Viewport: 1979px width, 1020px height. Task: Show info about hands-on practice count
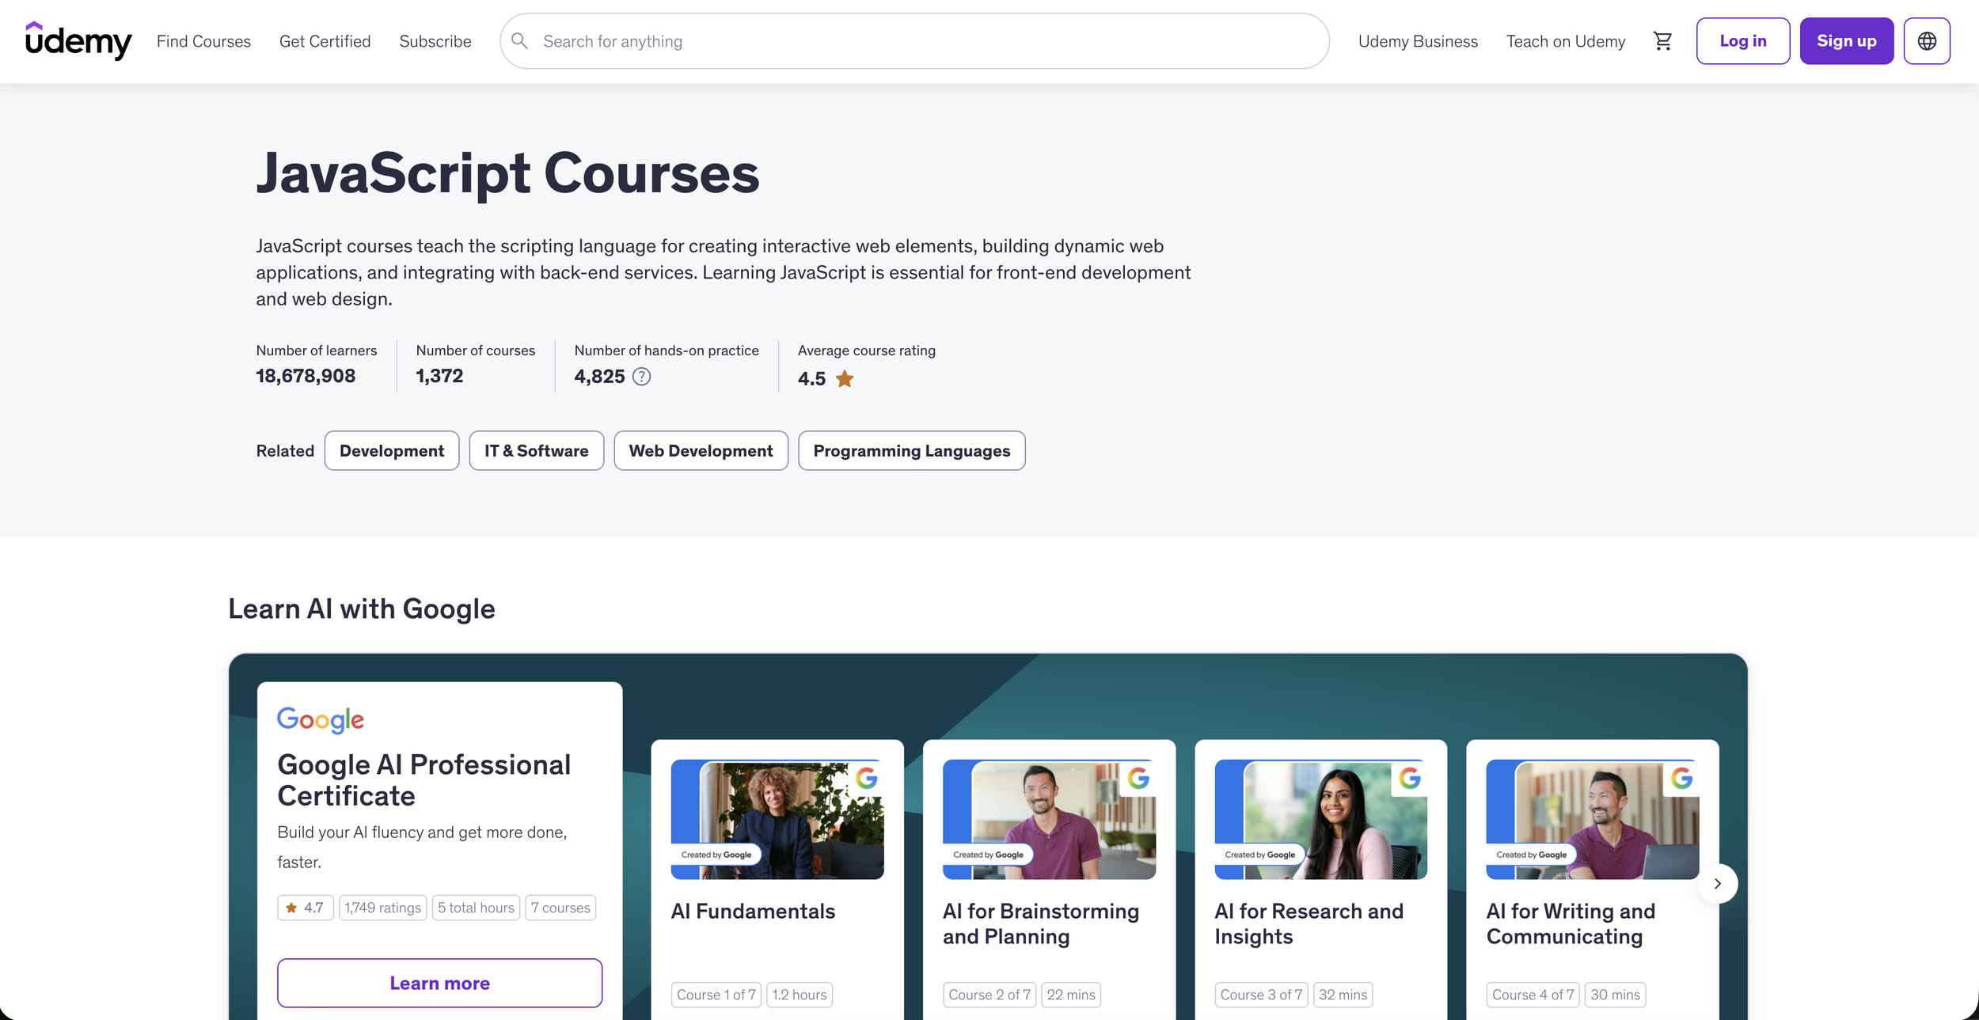[642, 377]
